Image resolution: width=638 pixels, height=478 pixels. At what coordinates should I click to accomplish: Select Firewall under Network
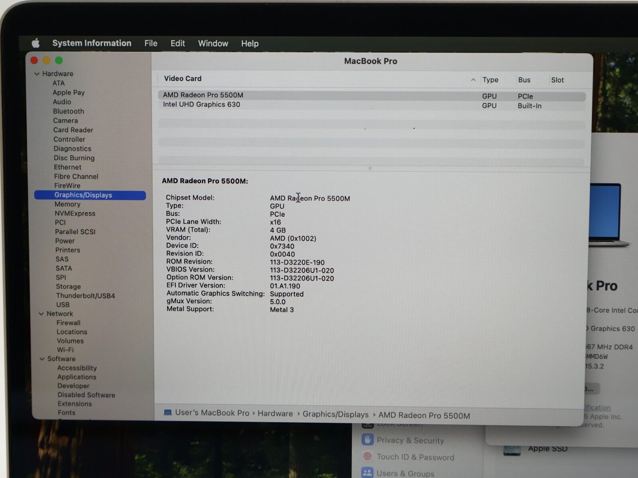tap(68, 323)
